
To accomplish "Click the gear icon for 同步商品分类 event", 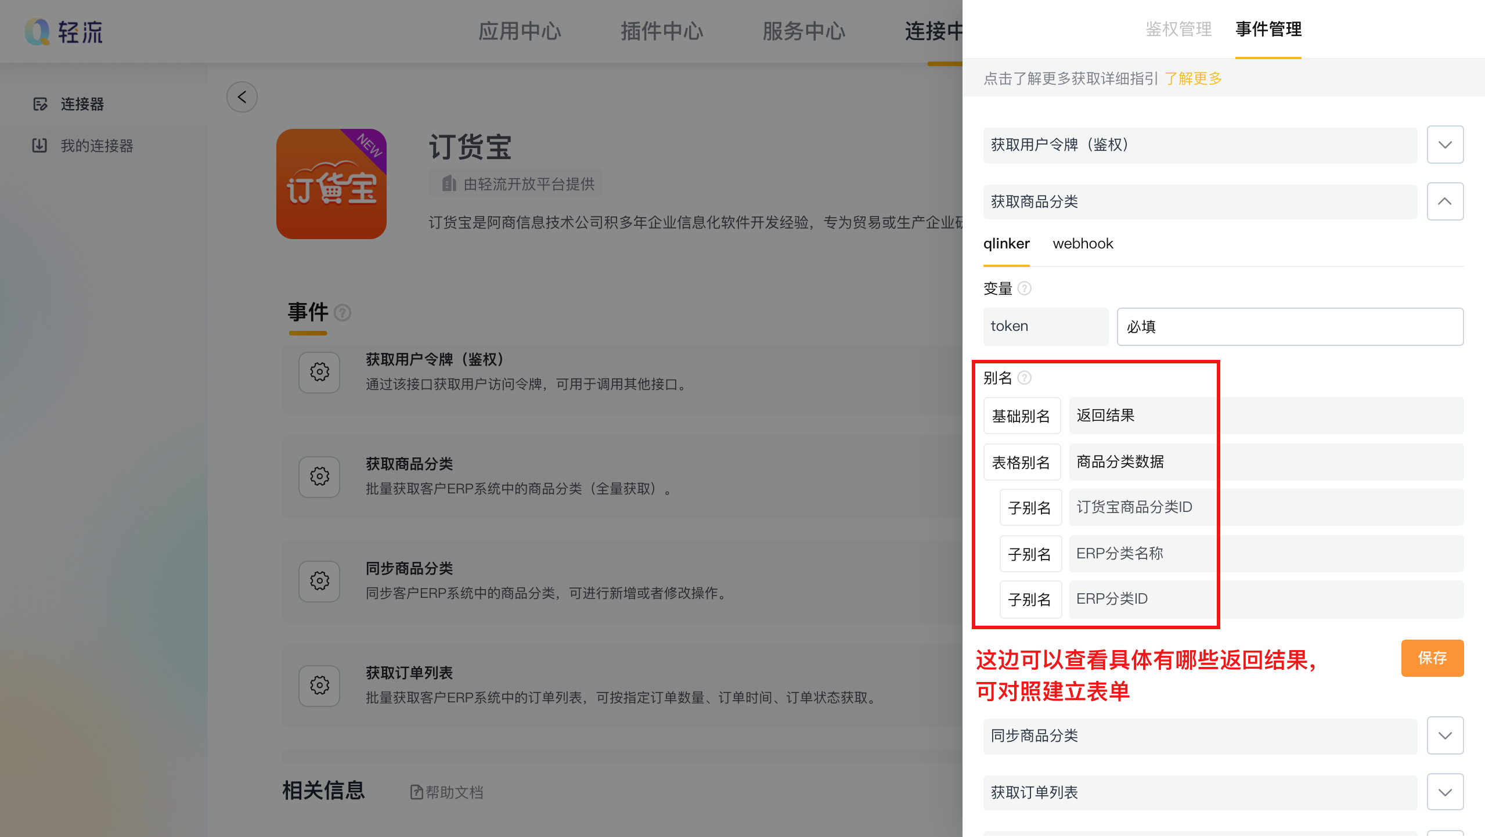I will [x=319, y=581].
